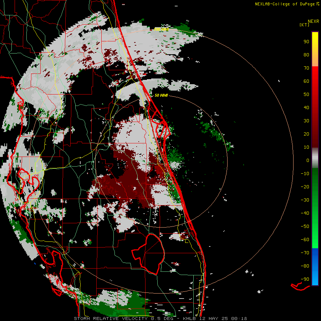321x321 pixels.
Task: Click the 30 knot scale value
Action: tap(306, 121)
